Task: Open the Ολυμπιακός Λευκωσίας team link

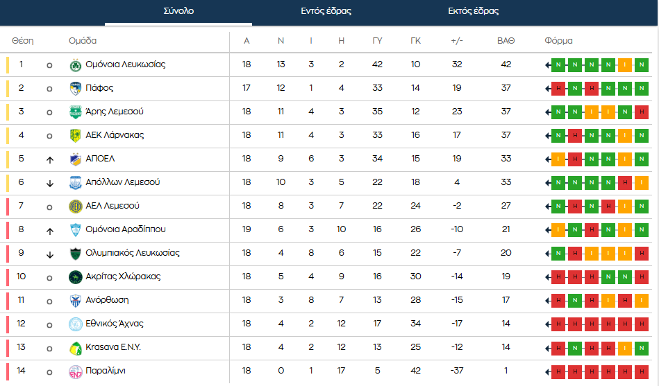Action: click(132, 253)
